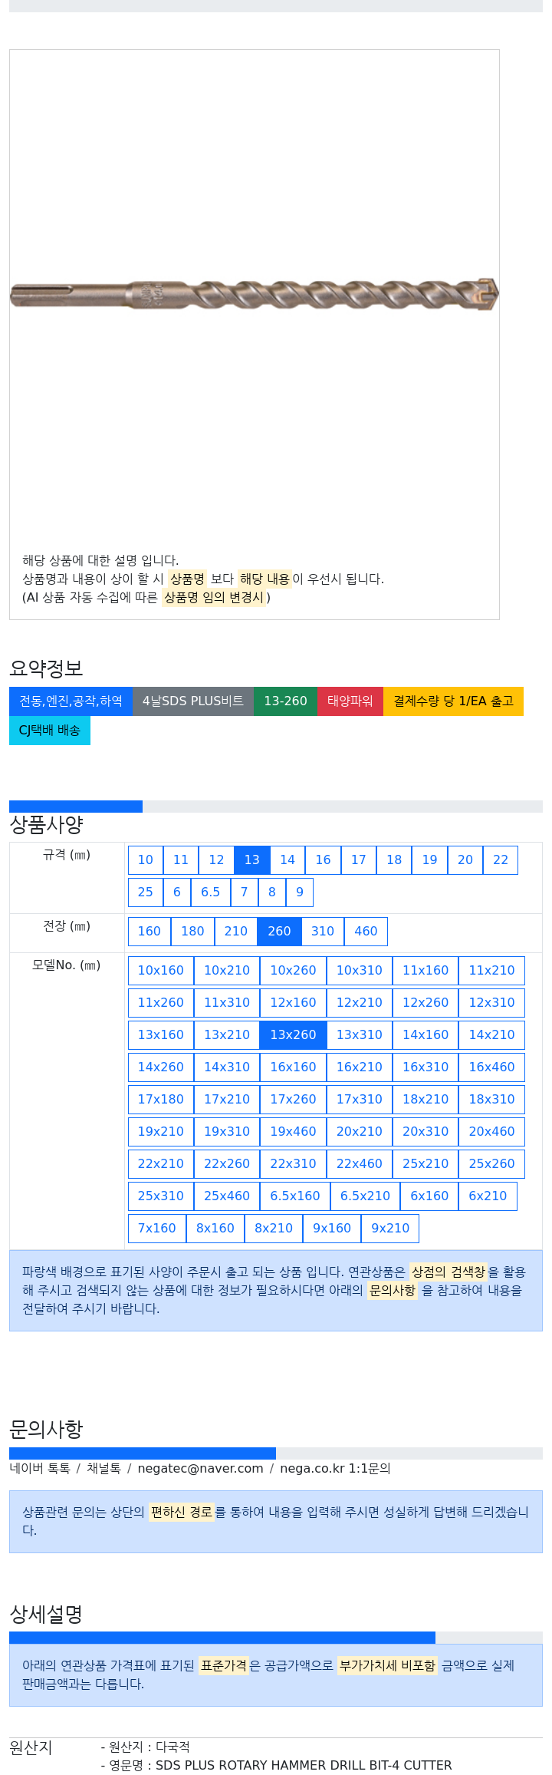Open the 태양파워 brand tag
Image resolution: width=552 pixels, height=1775 pixels.
click(x=350, y=701)
